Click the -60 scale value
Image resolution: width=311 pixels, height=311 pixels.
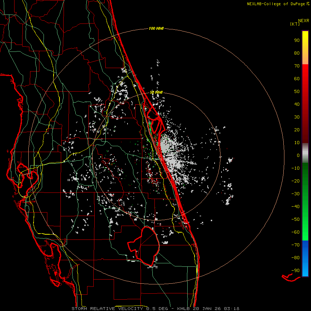(295, 232)
